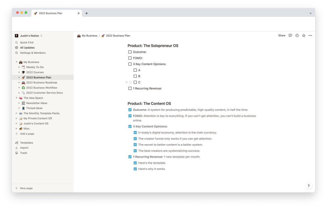Select the 2022 Business Plan browser tab

(x=57, y=13)
